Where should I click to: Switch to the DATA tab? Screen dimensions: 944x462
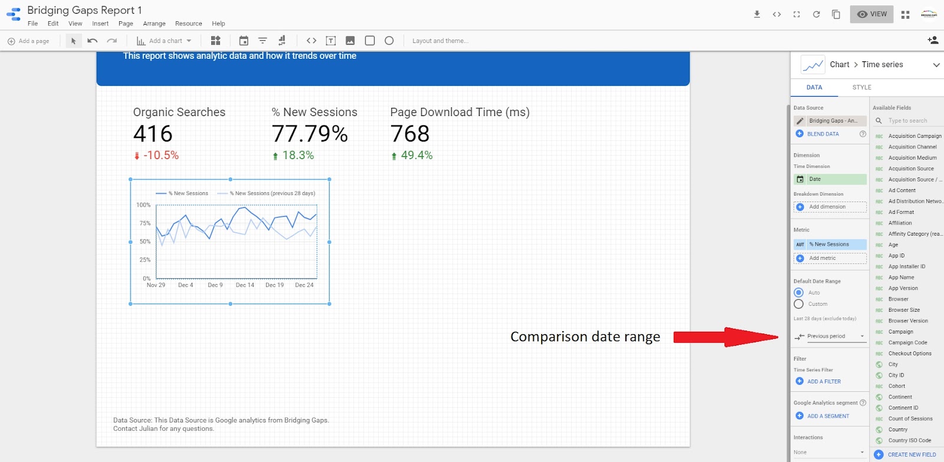[x=814, y=87]
